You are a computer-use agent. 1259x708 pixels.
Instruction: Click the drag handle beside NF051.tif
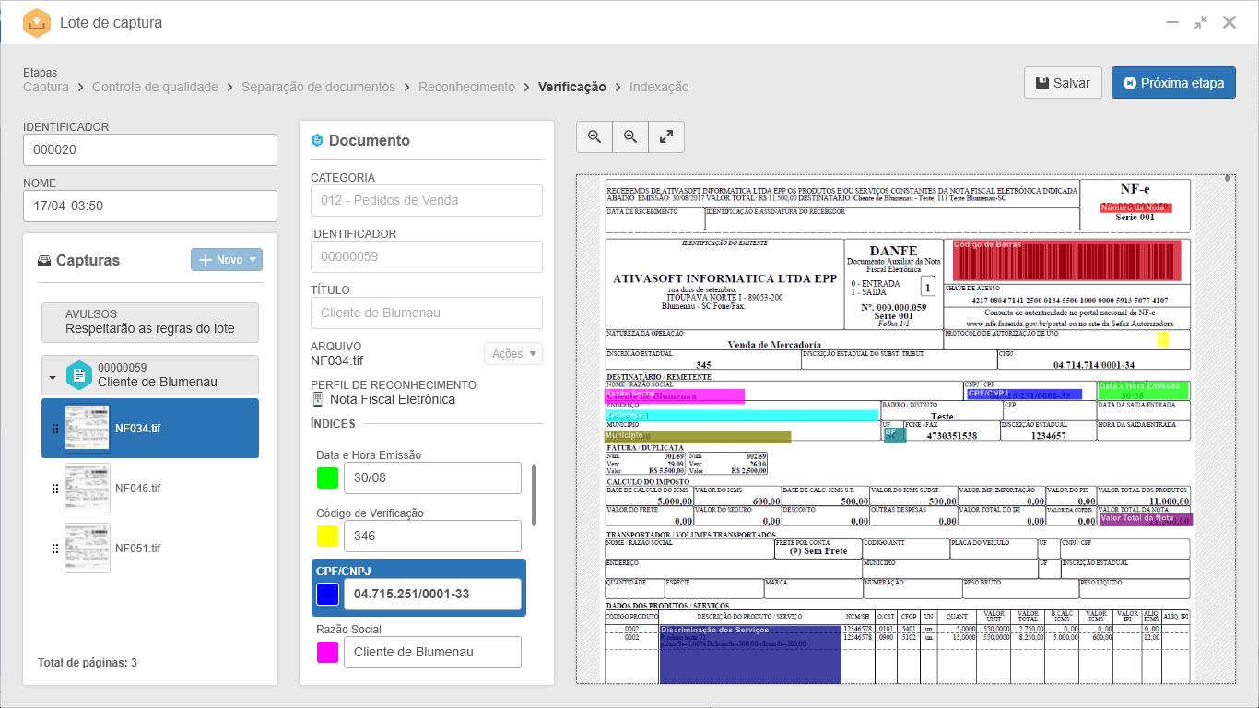pyautogui.click(x=54, y=549)
